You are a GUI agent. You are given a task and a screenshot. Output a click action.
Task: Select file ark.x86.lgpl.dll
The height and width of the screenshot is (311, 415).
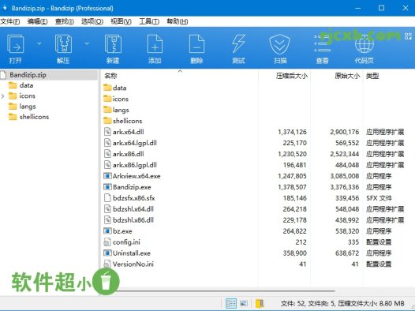pos(135,165)
